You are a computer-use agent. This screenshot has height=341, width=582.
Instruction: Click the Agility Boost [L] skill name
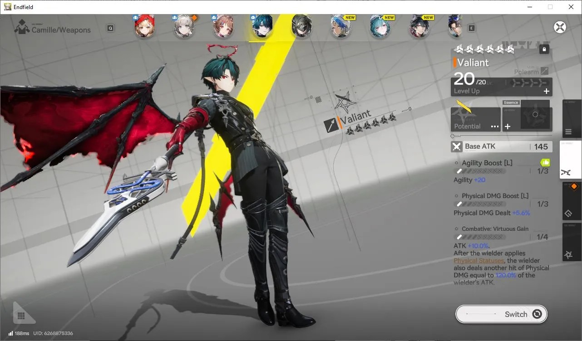click(x=487, y=163)
